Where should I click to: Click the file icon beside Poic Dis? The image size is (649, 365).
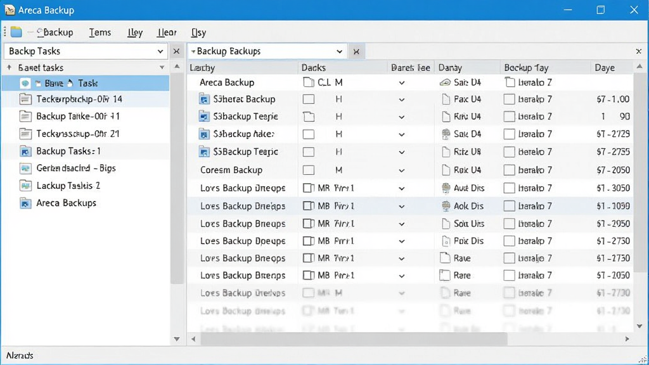[x=446, y=241]
